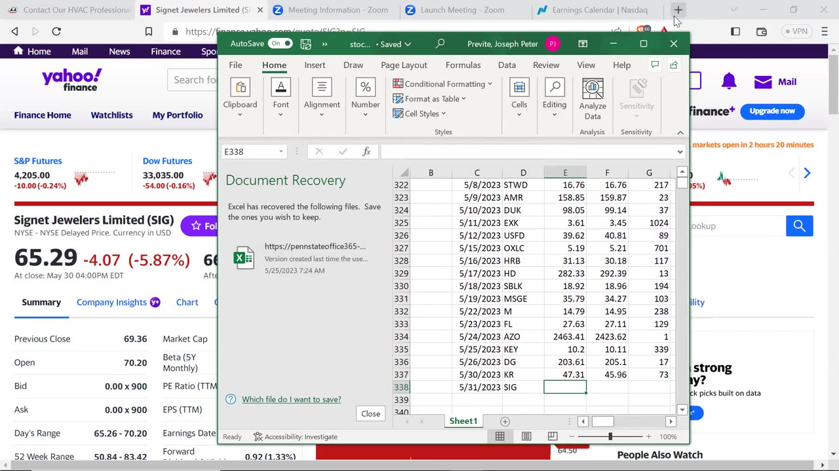Switch to Page Layout view in status bar

pyautogui.click(x=526, y=436)
